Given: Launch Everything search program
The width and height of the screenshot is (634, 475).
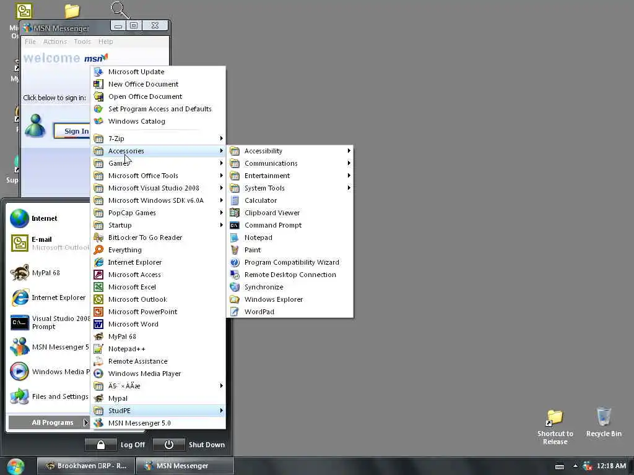Looking at the screenshot, I should [158, 250].
